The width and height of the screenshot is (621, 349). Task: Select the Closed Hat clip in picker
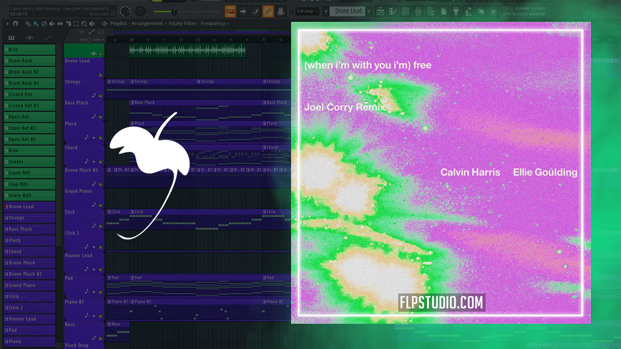click(30, 95)
